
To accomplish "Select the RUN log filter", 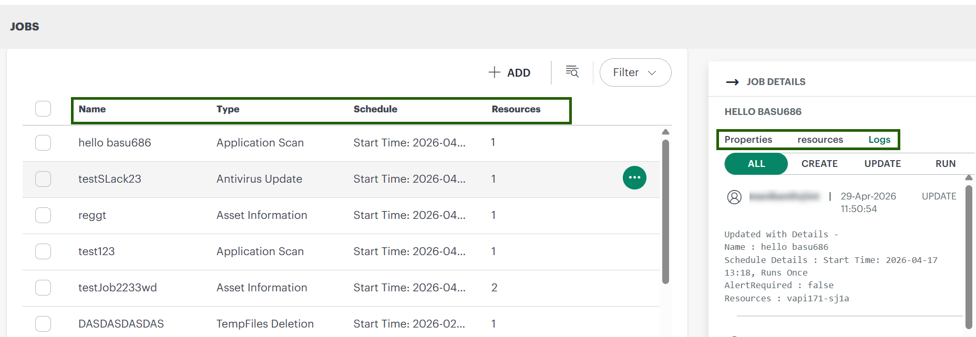I will pos(945,164).
